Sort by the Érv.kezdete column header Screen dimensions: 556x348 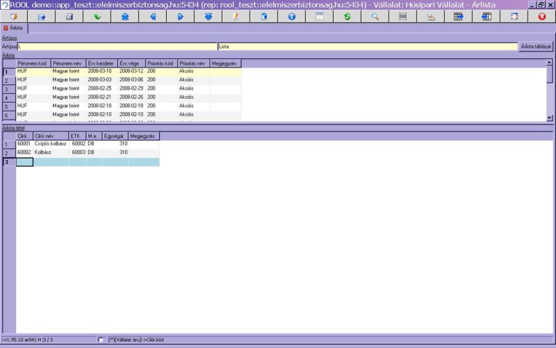click(x=101, y=63)
